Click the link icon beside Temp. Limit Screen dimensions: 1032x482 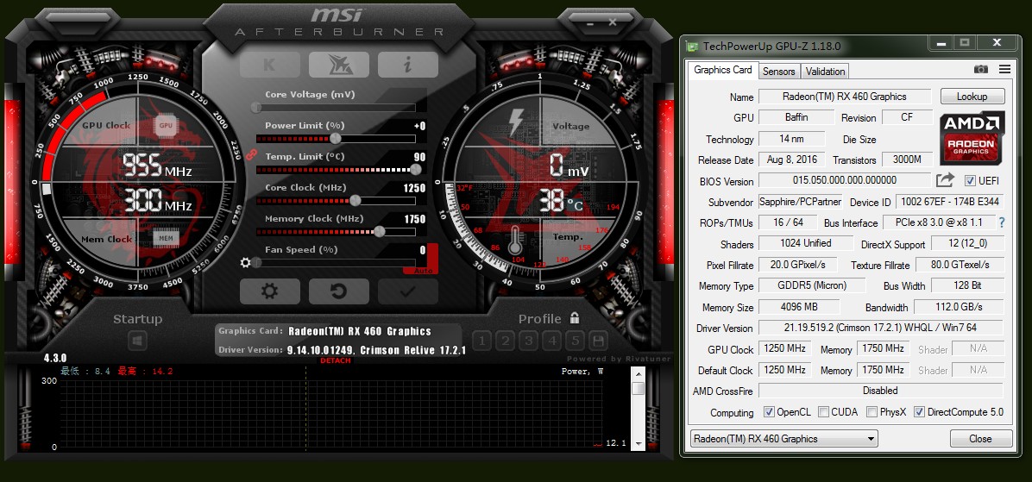coord(250,155)
